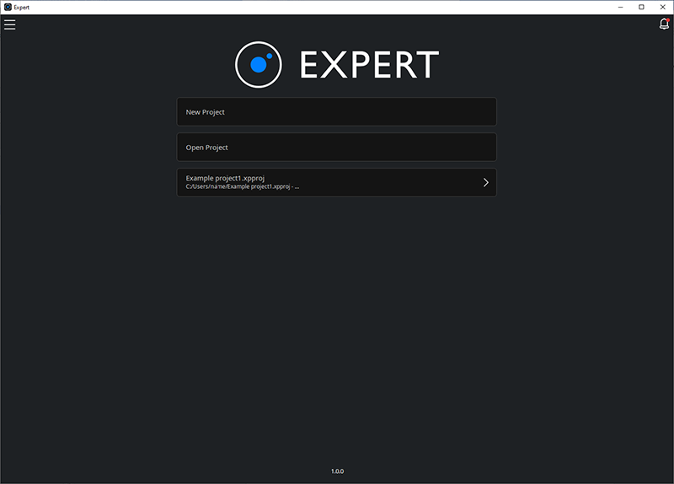The image size is (674, 484).
Task: Click the C:/Users/name project path text
Action: point(242,187)
